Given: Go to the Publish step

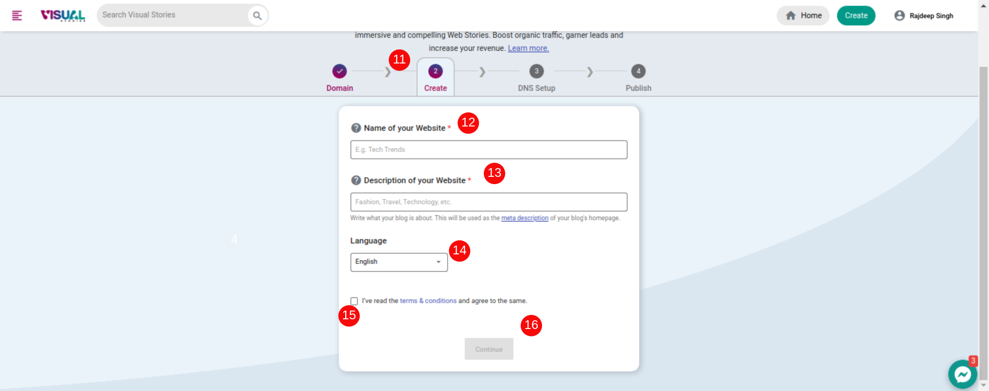Looking at the screenshot, I should [638, 71].
